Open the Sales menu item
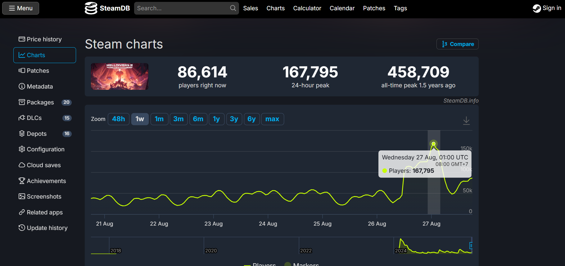The image size is (565, 266). point(251,8)
